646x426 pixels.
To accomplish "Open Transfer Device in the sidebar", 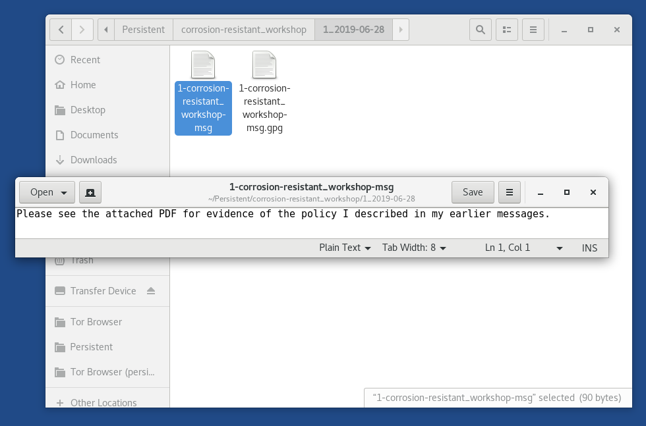I will [103, 291].
